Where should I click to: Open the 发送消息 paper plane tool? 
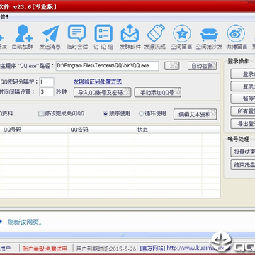(x=50, y=37)
